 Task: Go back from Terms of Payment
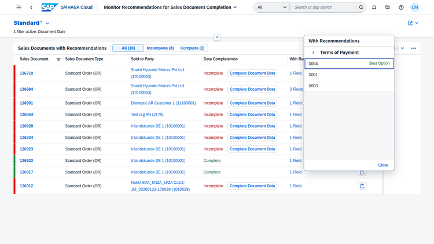pos(314,53)
